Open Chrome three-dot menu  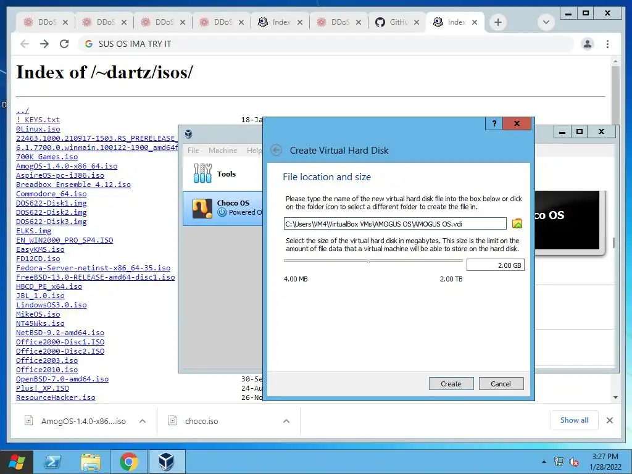pos(607,44)
